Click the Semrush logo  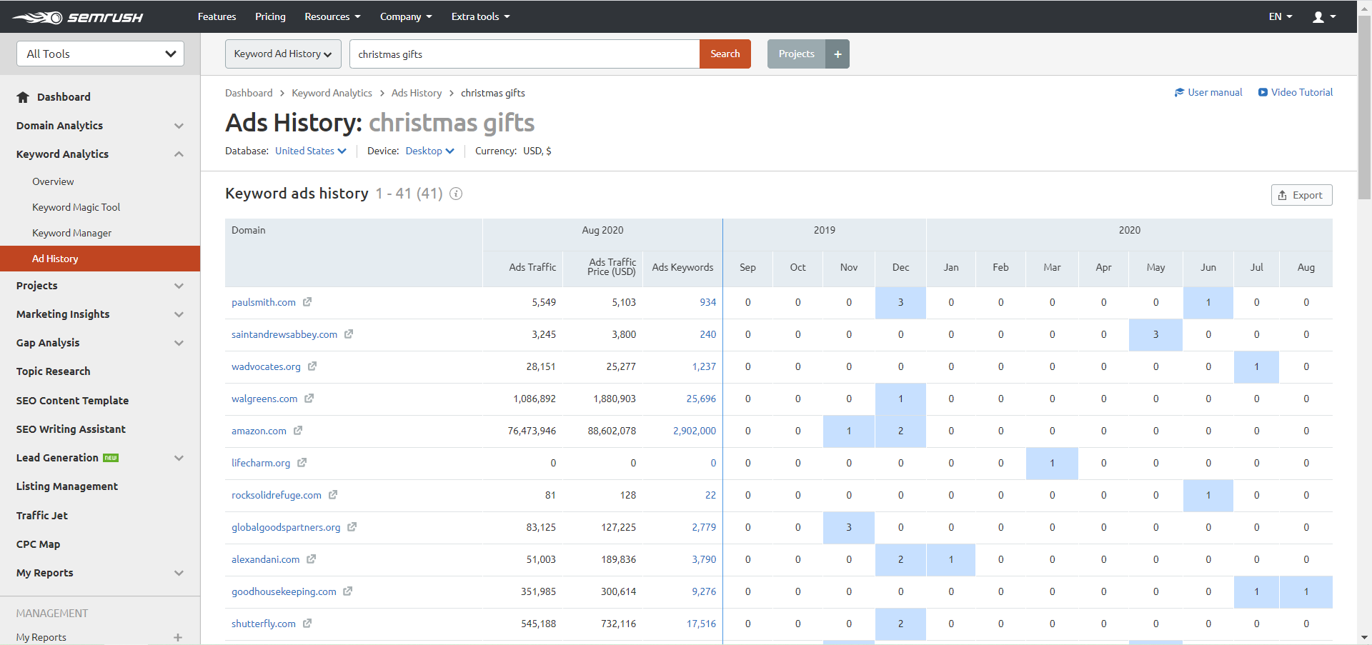(x=77, y=17)
